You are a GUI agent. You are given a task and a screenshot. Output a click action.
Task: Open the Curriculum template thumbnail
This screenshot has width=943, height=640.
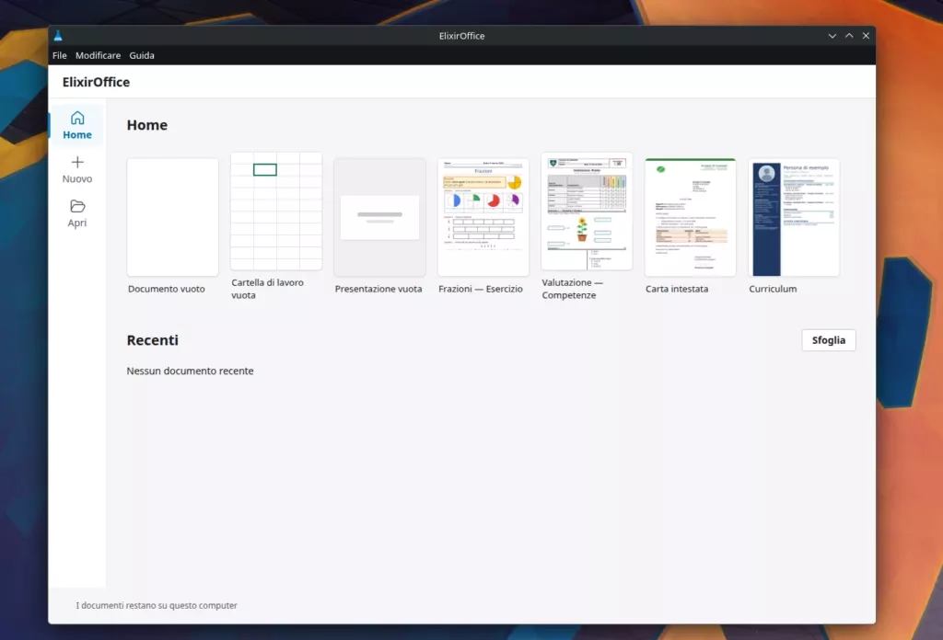pos(794,217)
